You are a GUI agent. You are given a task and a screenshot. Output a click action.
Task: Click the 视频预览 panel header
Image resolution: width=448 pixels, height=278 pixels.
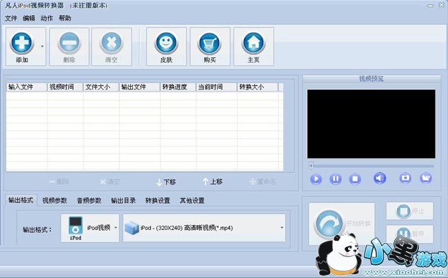(x=371, y=78)
